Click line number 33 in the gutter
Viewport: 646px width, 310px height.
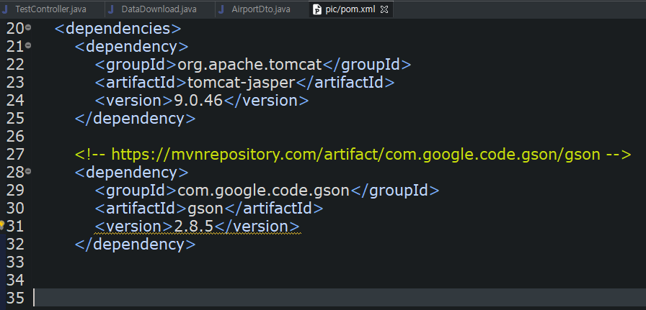click(x=15, y=262)
